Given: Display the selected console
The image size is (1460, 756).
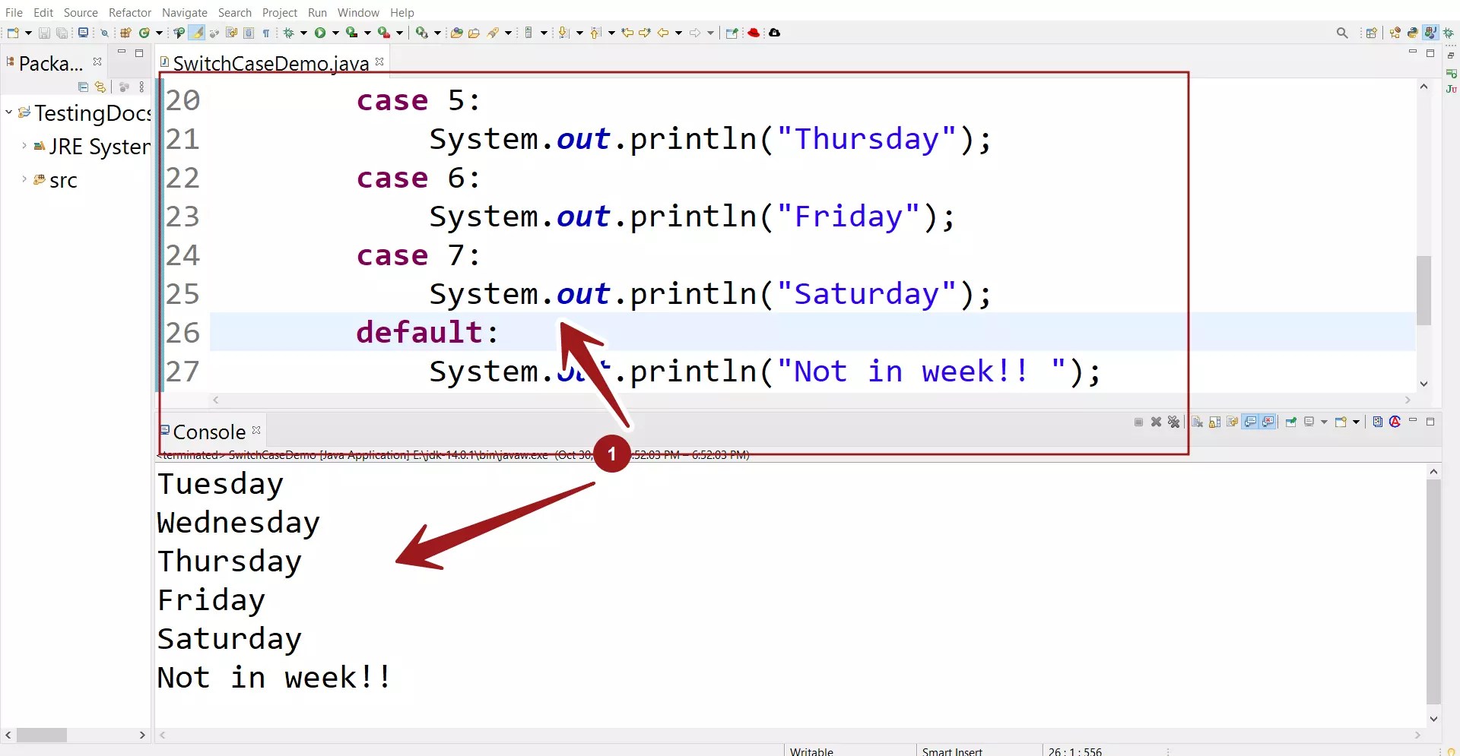Looking at the screenshot, I should click(x=1308, y=422).
